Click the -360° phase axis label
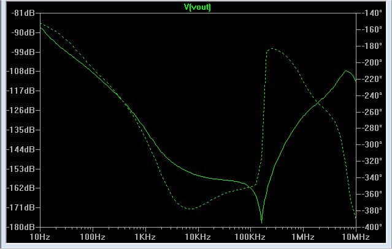This screenshot has width=392, height=249. click(372, 194)
